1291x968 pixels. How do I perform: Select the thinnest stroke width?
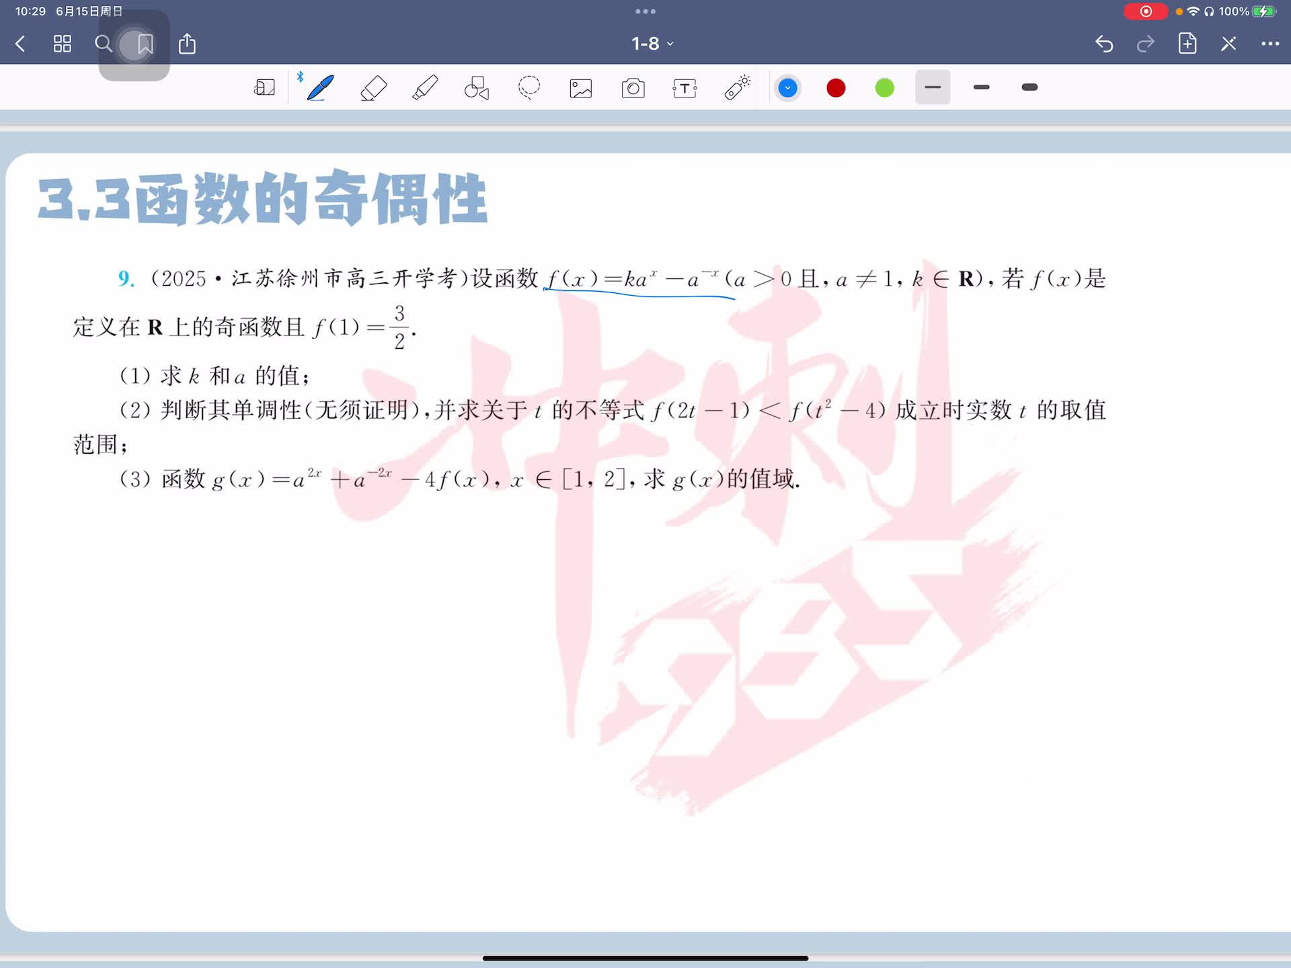[x=933, y=87]
